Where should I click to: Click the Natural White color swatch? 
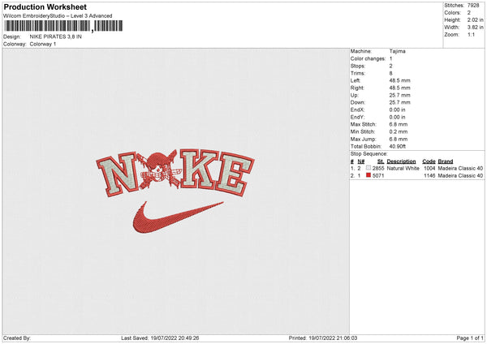tap(368, 168)
